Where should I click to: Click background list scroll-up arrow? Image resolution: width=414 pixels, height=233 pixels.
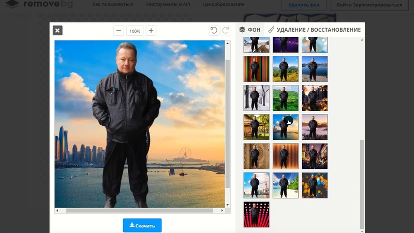[x=362, y=40]
